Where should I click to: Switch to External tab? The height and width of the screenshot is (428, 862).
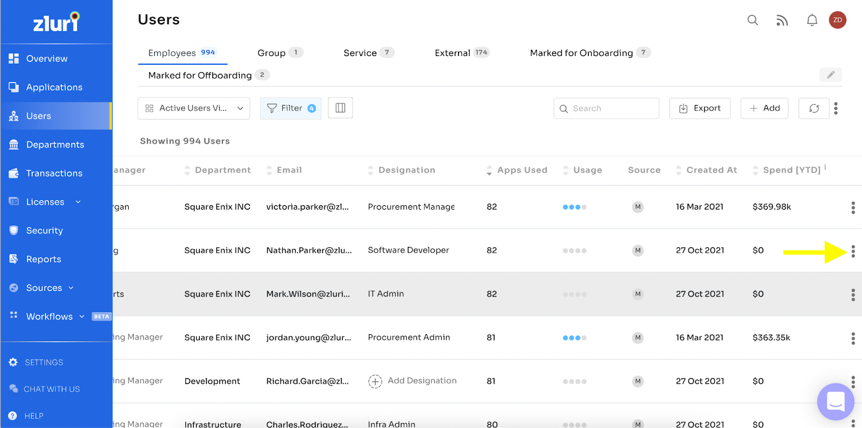[x=462, y=53]
